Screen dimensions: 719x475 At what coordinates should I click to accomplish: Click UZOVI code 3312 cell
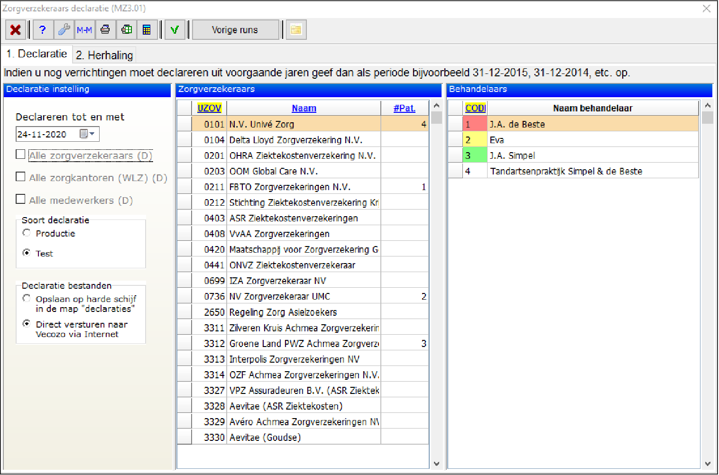(209, 343)
